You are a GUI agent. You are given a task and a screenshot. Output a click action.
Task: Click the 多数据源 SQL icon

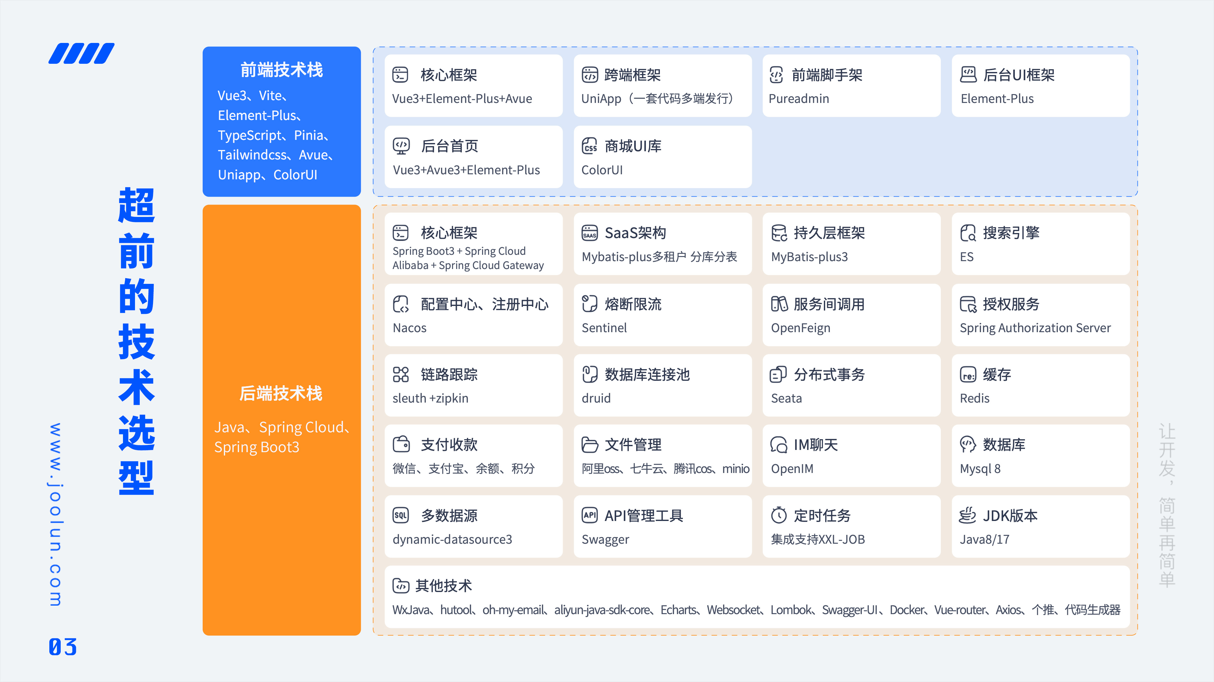(401, 515)
